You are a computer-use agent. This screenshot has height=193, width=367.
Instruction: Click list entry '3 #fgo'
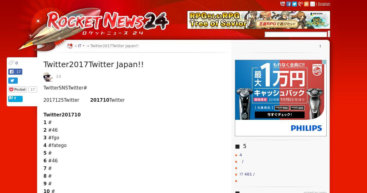coord(51,138)
